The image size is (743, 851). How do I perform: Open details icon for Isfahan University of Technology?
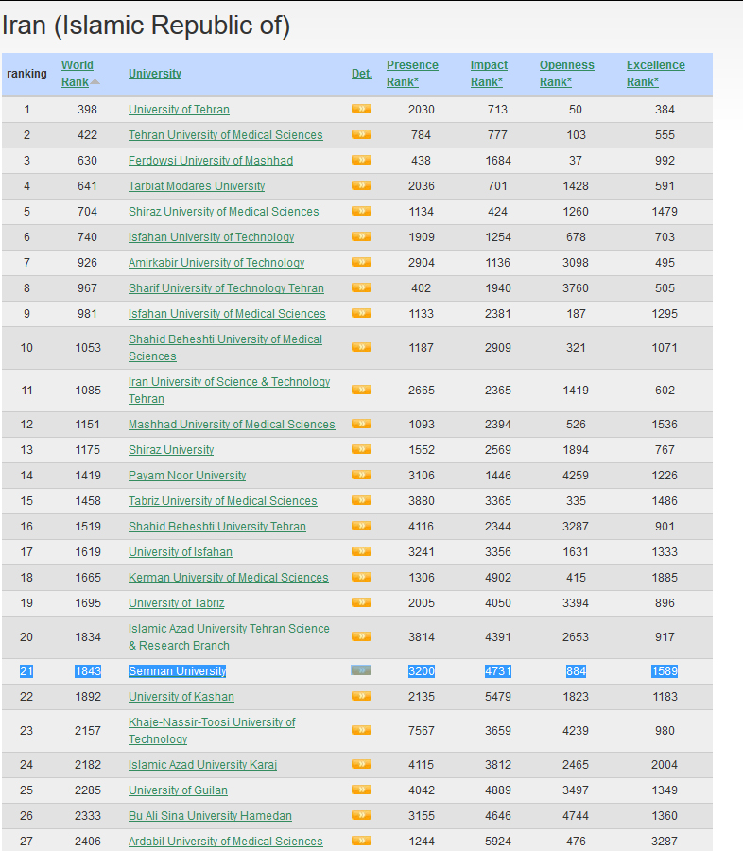point(361,236)
